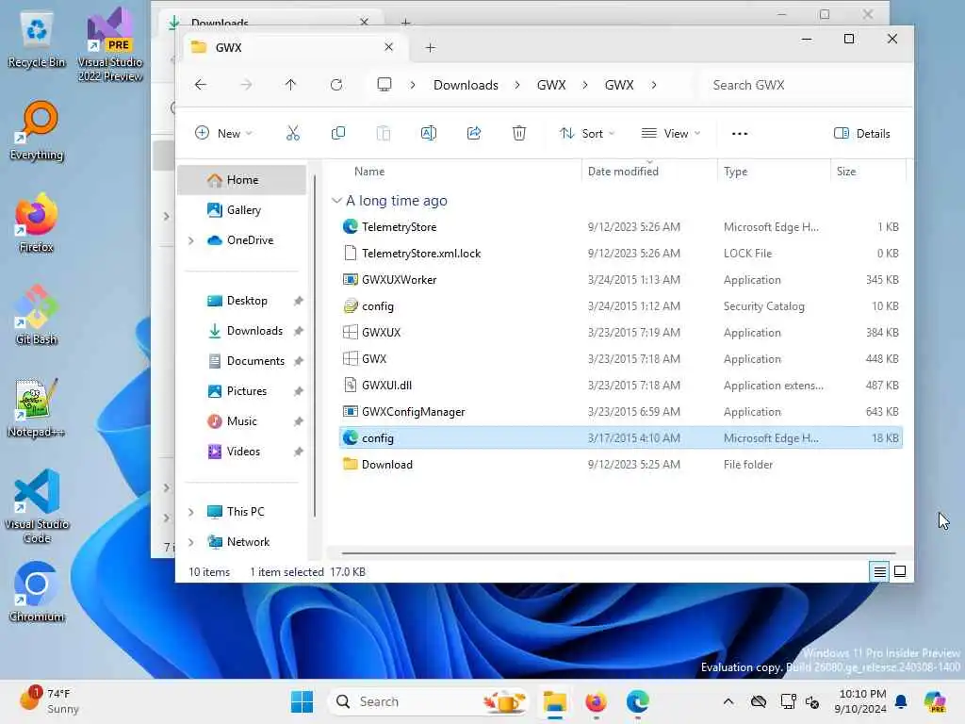Click the Copy icon in toolbar
The height and width of the screenshot is (724, 965).
coord(338,133)
